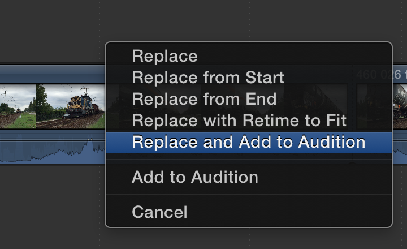This screenshot has height=249, width=407.
Task: Click the right clip's audio waveform
Action: coord(400,149)
